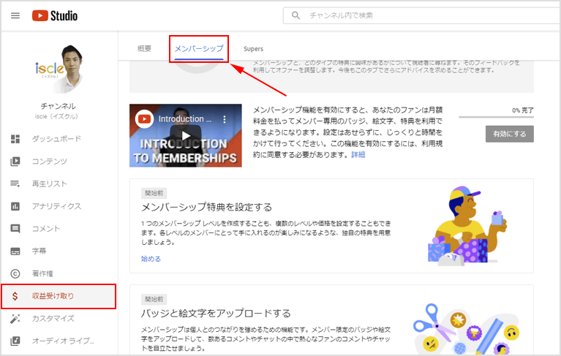
Task: Click the iscle（イズクル） channel name
Action: (56, 116)
